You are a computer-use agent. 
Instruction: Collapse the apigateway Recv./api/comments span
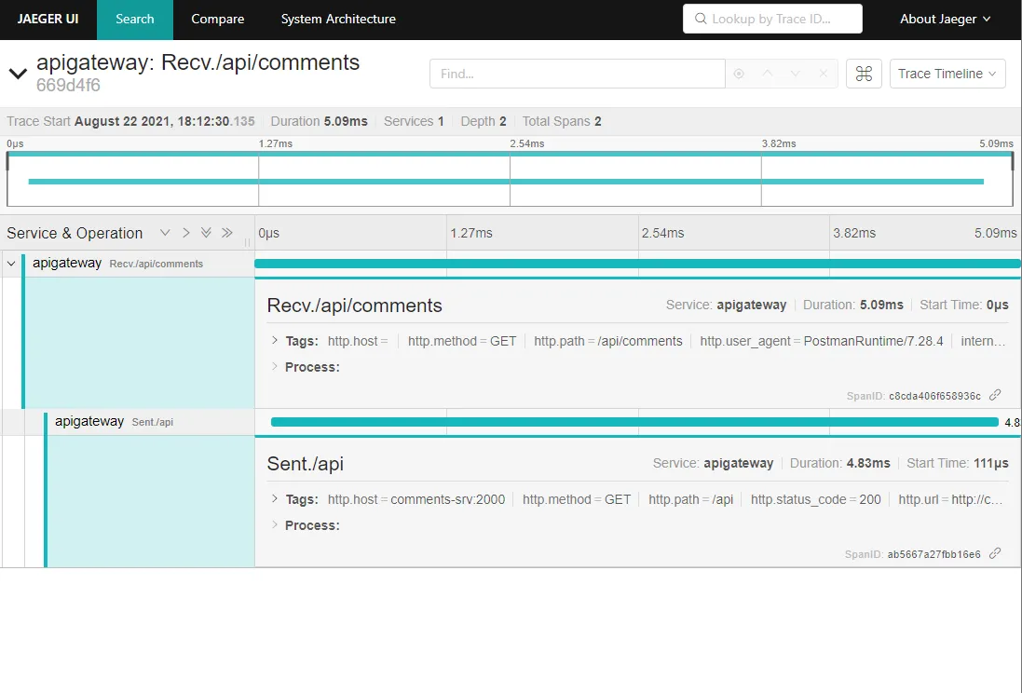pyautogui.click(x=11, y=264)
